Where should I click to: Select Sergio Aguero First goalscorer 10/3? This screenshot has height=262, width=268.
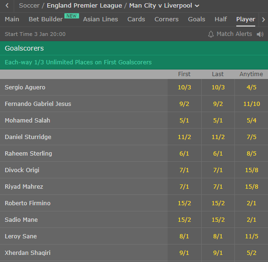point(184,87)
